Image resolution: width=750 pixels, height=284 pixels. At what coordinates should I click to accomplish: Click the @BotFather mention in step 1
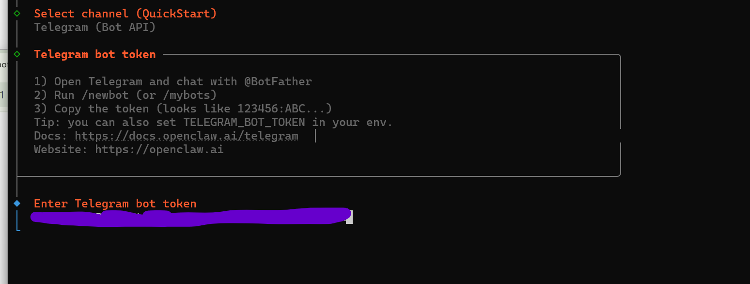pyautogui.click(x=278, y=81)
